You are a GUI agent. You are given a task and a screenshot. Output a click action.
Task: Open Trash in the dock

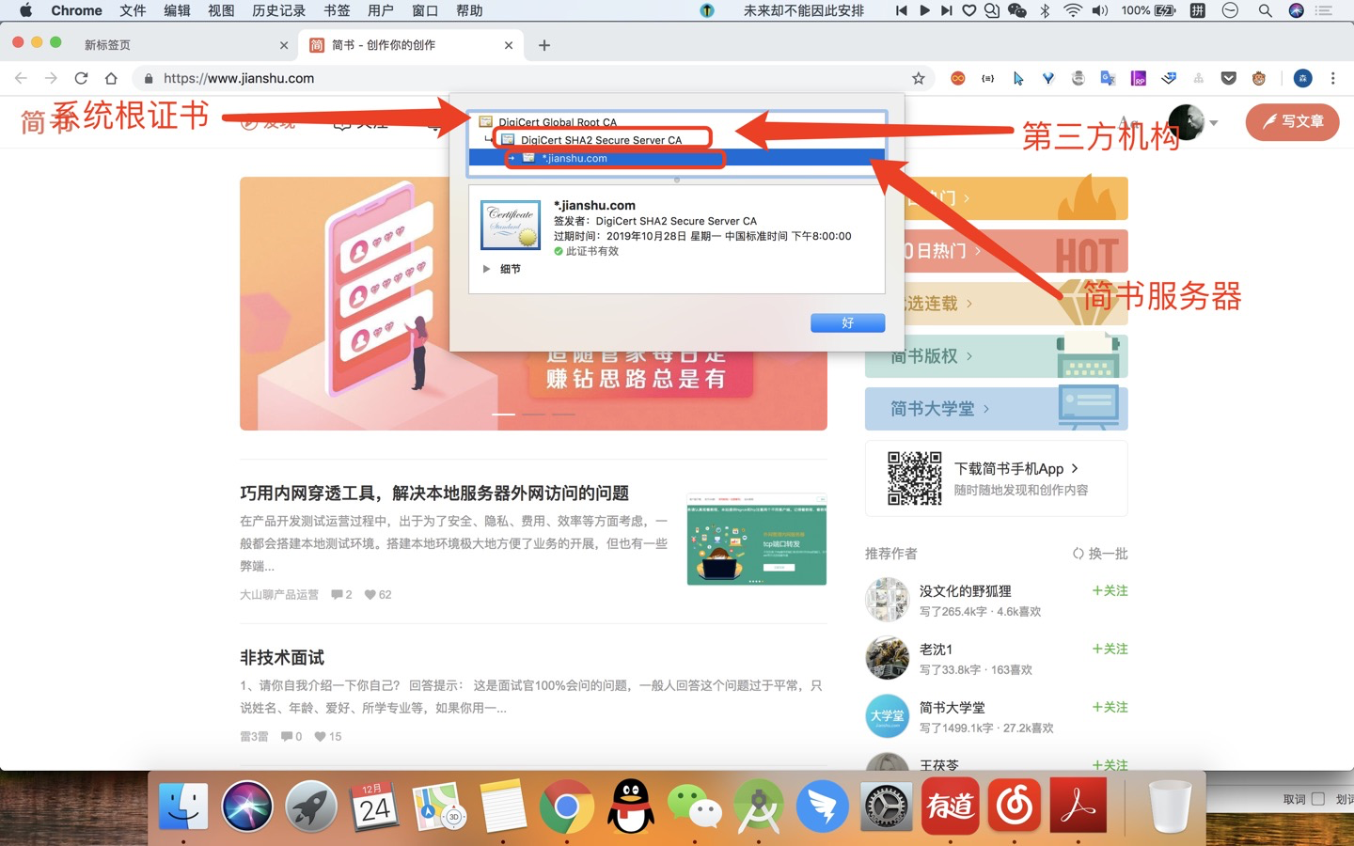[x=1171, y=806]
